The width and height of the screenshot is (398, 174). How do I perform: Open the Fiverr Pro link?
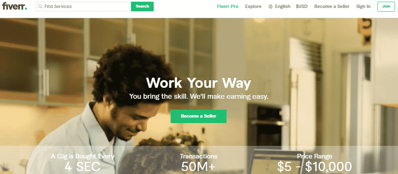(228, 7)
